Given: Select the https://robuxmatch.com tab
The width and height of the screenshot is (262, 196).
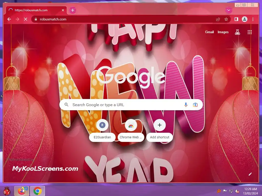Looking at the screenshot, I should tap(36, 10).
